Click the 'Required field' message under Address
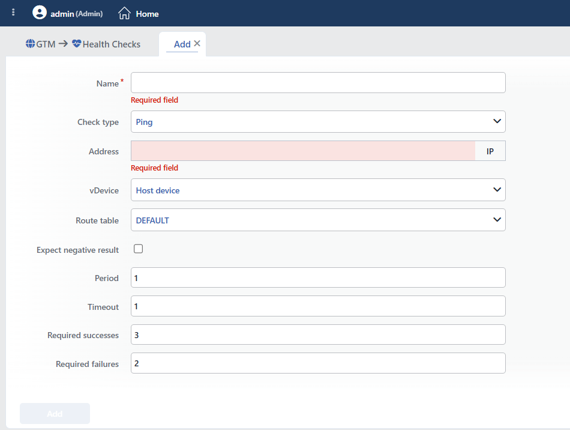 click(154, 168)
